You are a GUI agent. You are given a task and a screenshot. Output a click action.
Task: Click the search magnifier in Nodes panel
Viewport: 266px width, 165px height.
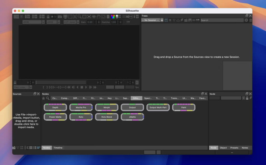click(48, 98)
